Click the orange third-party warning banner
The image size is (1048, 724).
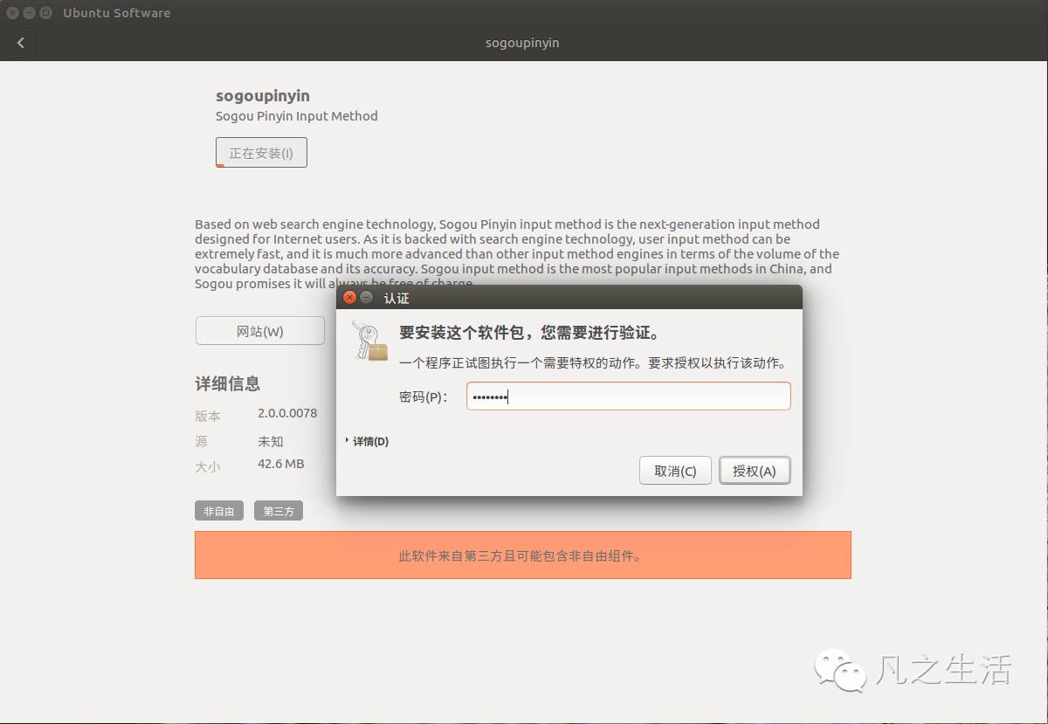(x=522, y=555)
